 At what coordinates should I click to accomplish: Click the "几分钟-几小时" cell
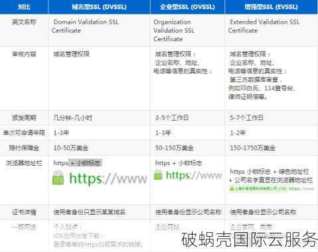coord(72,117)
